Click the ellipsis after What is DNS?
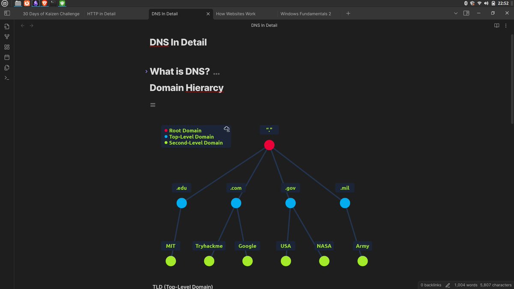Screen dimensions: 514x289 [216, 74]
